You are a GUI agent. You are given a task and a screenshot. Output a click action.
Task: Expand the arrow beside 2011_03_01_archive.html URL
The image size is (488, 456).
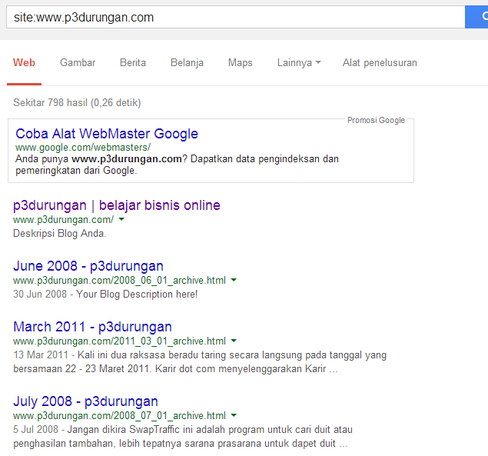pos(234,341)
